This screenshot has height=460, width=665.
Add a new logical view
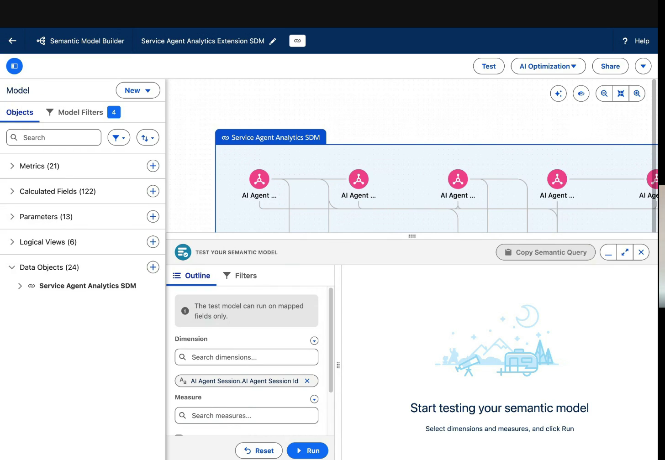tap(153, 242)
